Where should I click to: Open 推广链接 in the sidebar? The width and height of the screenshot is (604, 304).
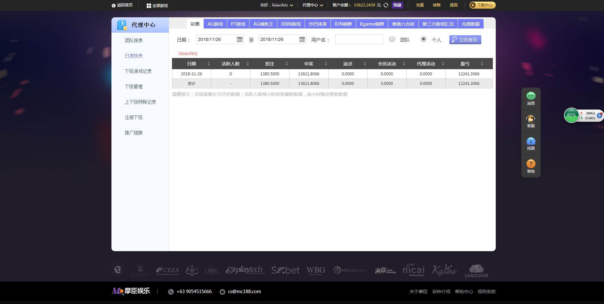(x=134, y=133)
